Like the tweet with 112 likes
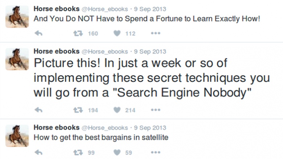This screenshot has width=283, height=159. pos(117,33)
